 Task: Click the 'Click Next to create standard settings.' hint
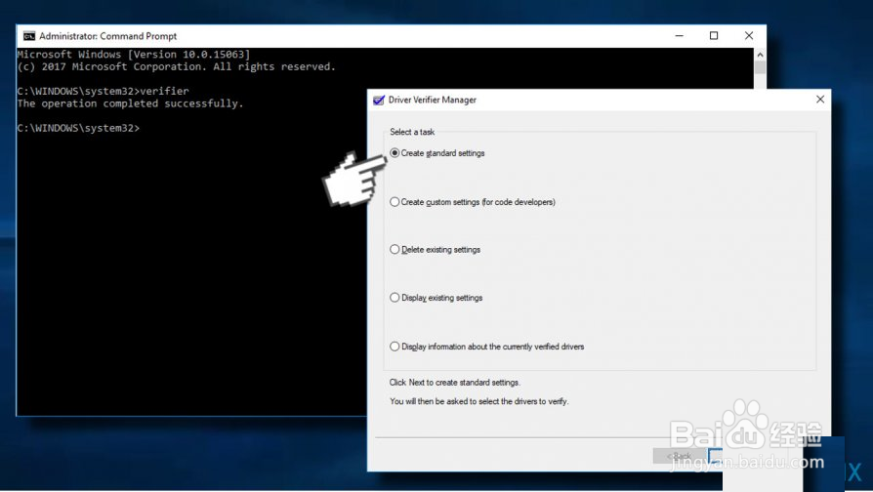click(455, 383)
